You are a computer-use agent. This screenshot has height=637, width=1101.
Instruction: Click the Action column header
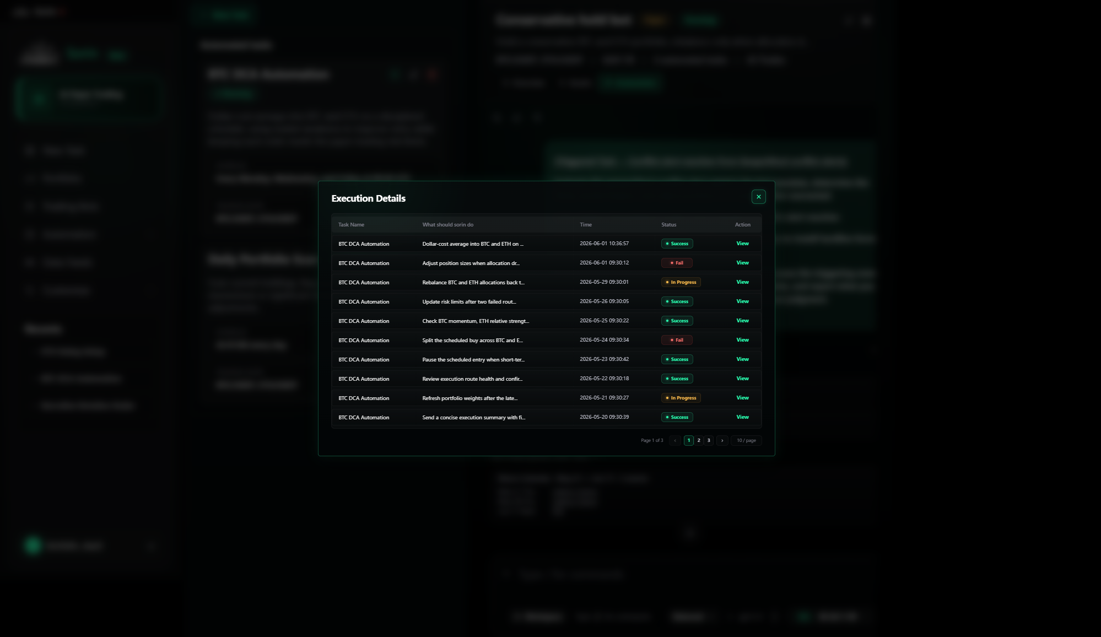pos(742,225)
